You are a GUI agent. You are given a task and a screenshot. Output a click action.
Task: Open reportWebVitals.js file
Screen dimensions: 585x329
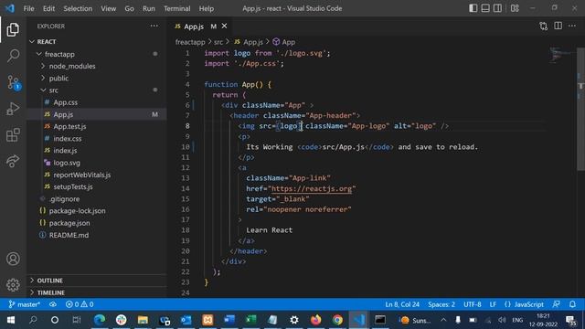coord(97,175)
